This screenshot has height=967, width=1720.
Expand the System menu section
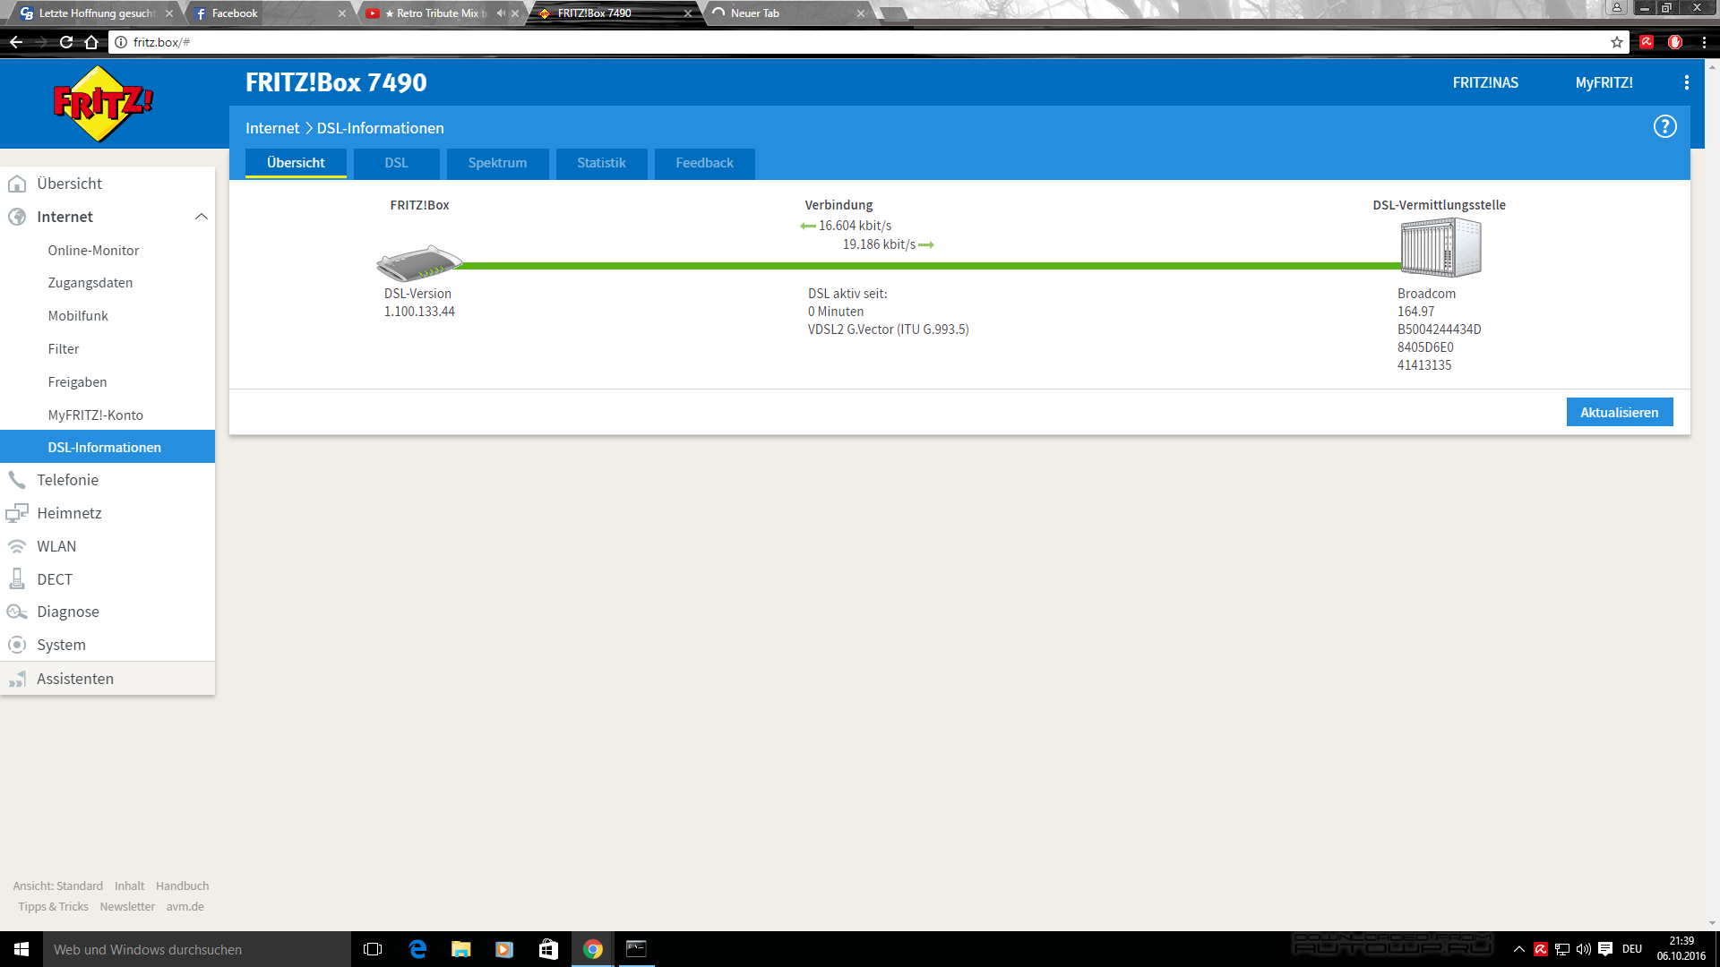coord(61,645)
